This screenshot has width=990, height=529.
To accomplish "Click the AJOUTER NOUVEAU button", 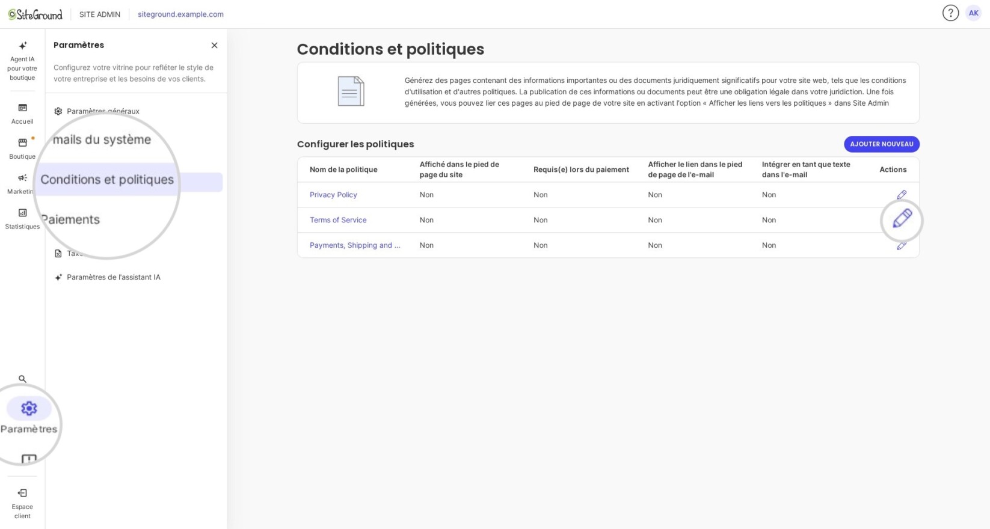I will (x=881, y=144).
